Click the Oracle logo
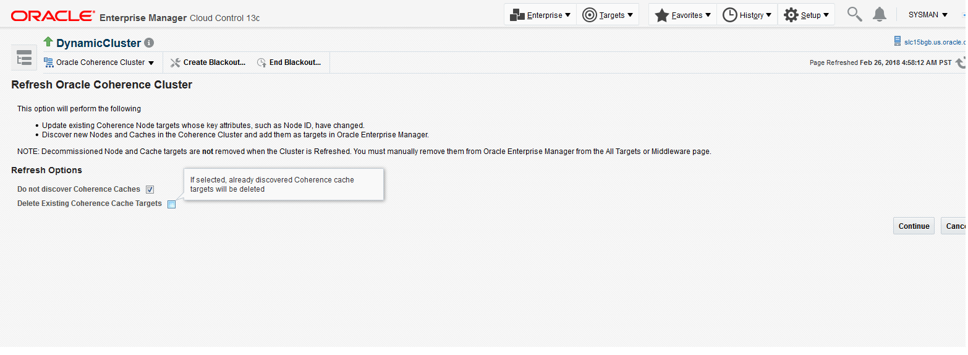 tap(53, 16)
